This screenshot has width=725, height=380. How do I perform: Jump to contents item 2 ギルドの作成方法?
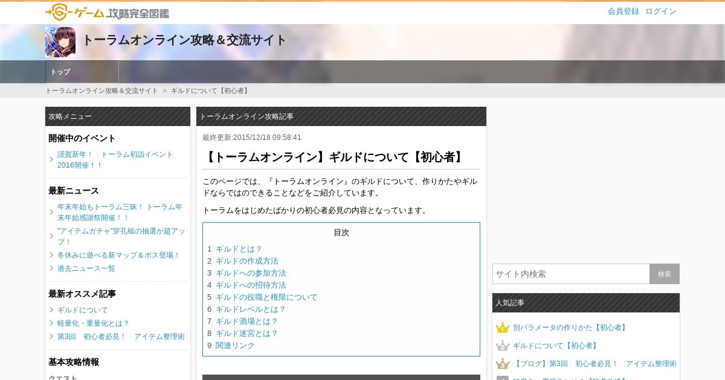[247, 261]
